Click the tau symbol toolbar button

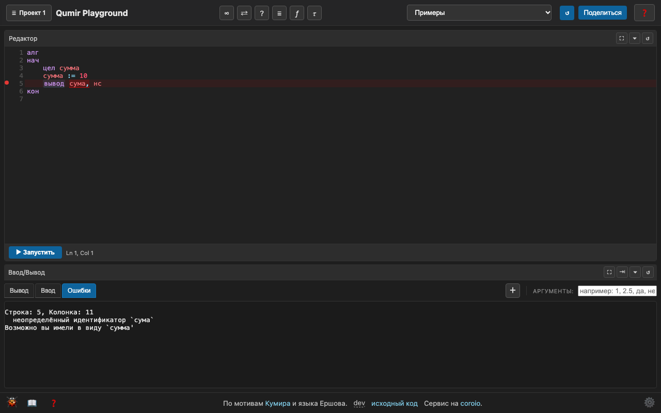click(x=314, y=13)
